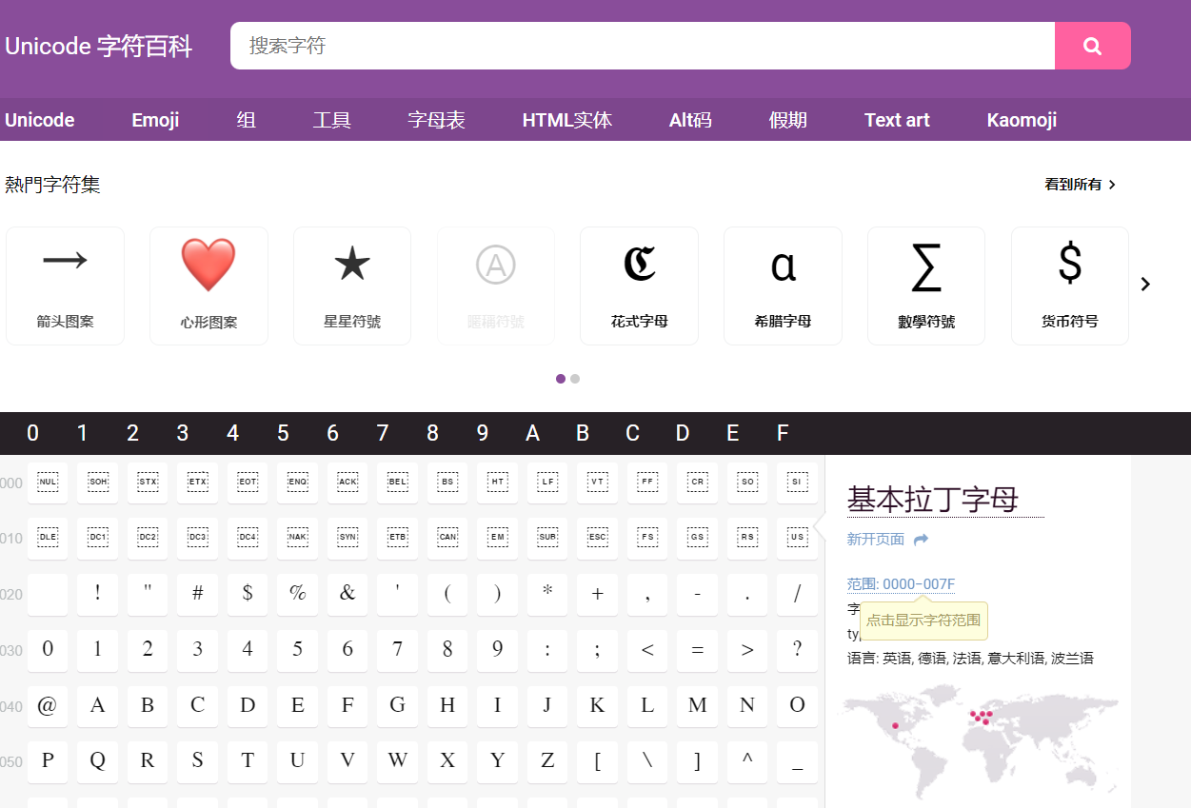Viewport: 1191px width, 808px height.
Task: Switch to the HTML实体 section
Action: (x=566, y=119)
